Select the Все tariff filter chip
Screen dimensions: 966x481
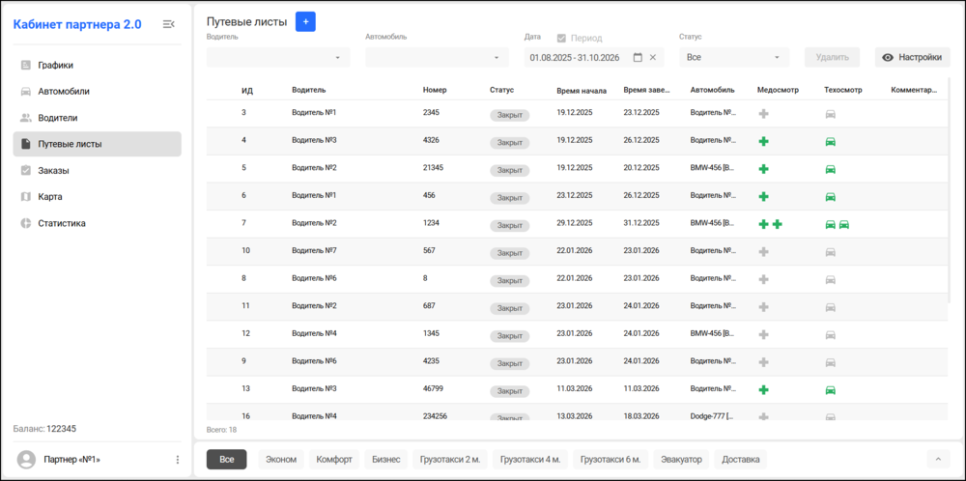(x=227, y=460)
